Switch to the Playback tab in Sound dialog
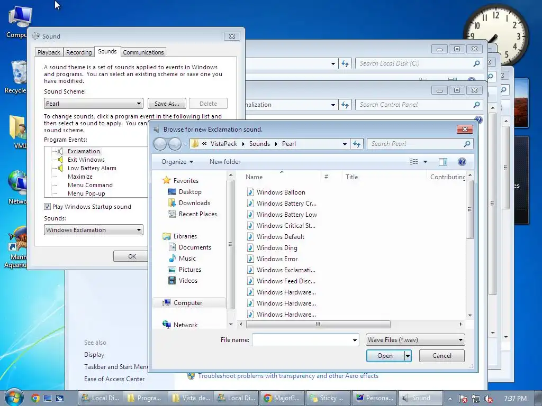The height and width of the screenshot is (406, 542). [x=49, y=52]
